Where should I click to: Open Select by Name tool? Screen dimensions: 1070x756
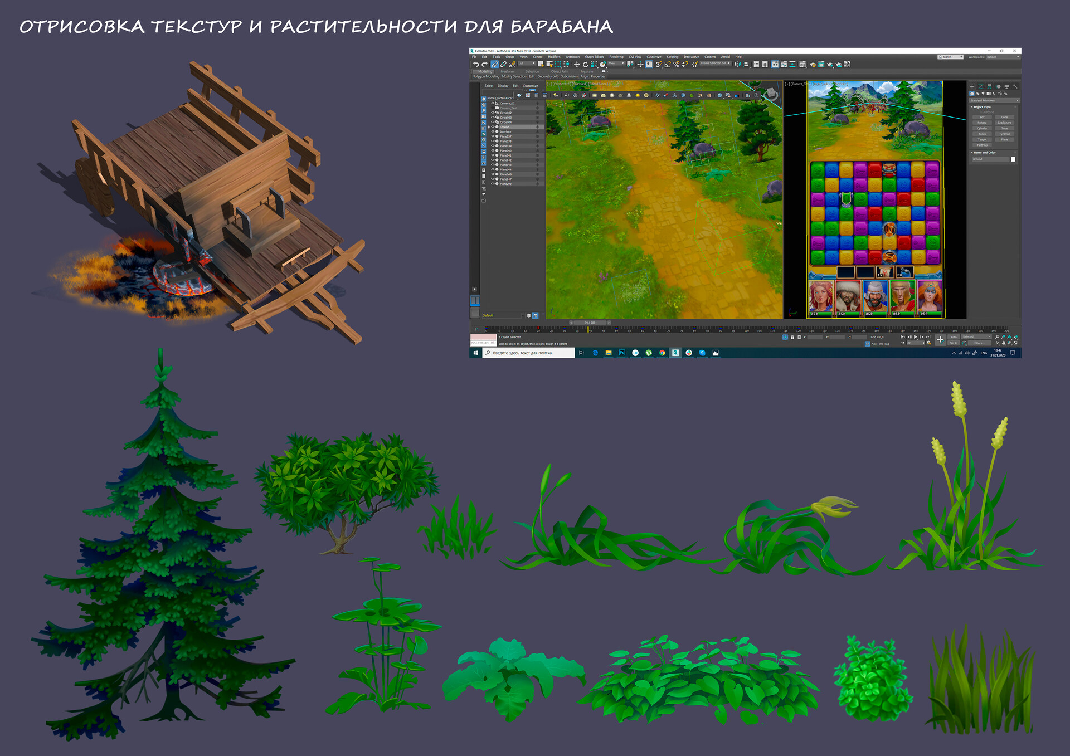(x=549, y=64)
